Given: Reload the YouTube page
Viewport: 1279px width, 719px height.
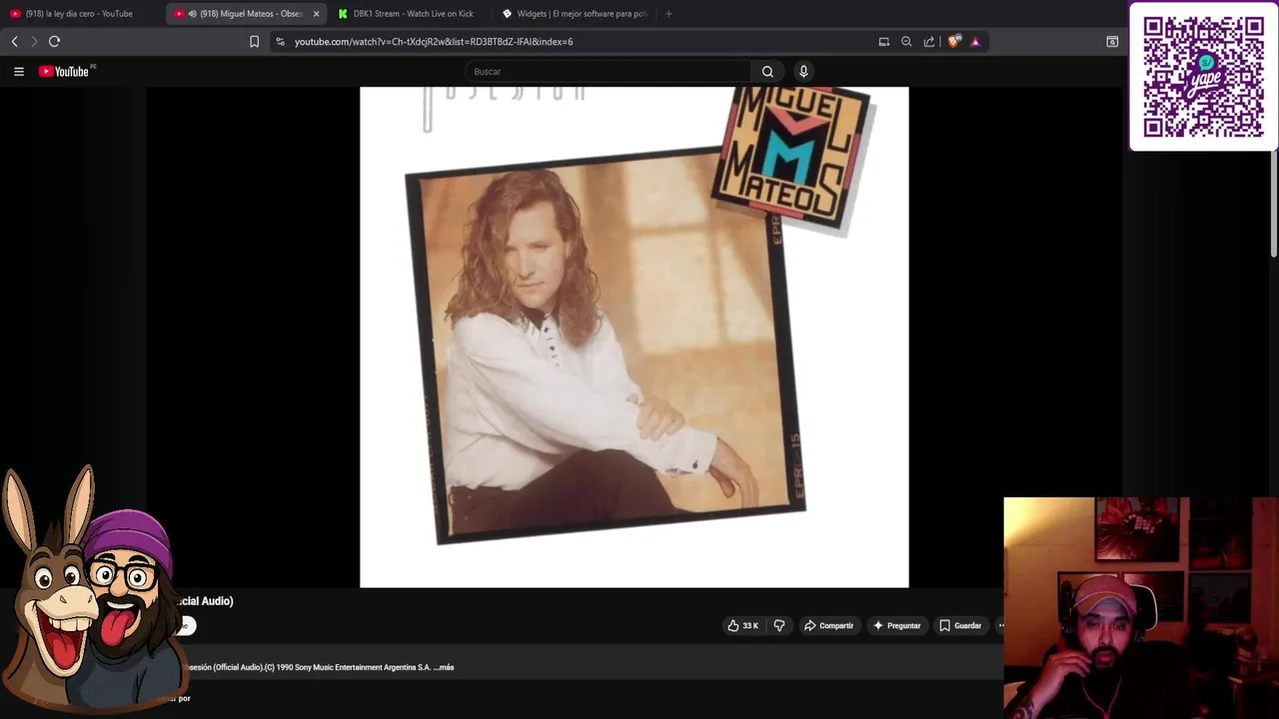Looking at the screenshot, I should tap(55, 42).
